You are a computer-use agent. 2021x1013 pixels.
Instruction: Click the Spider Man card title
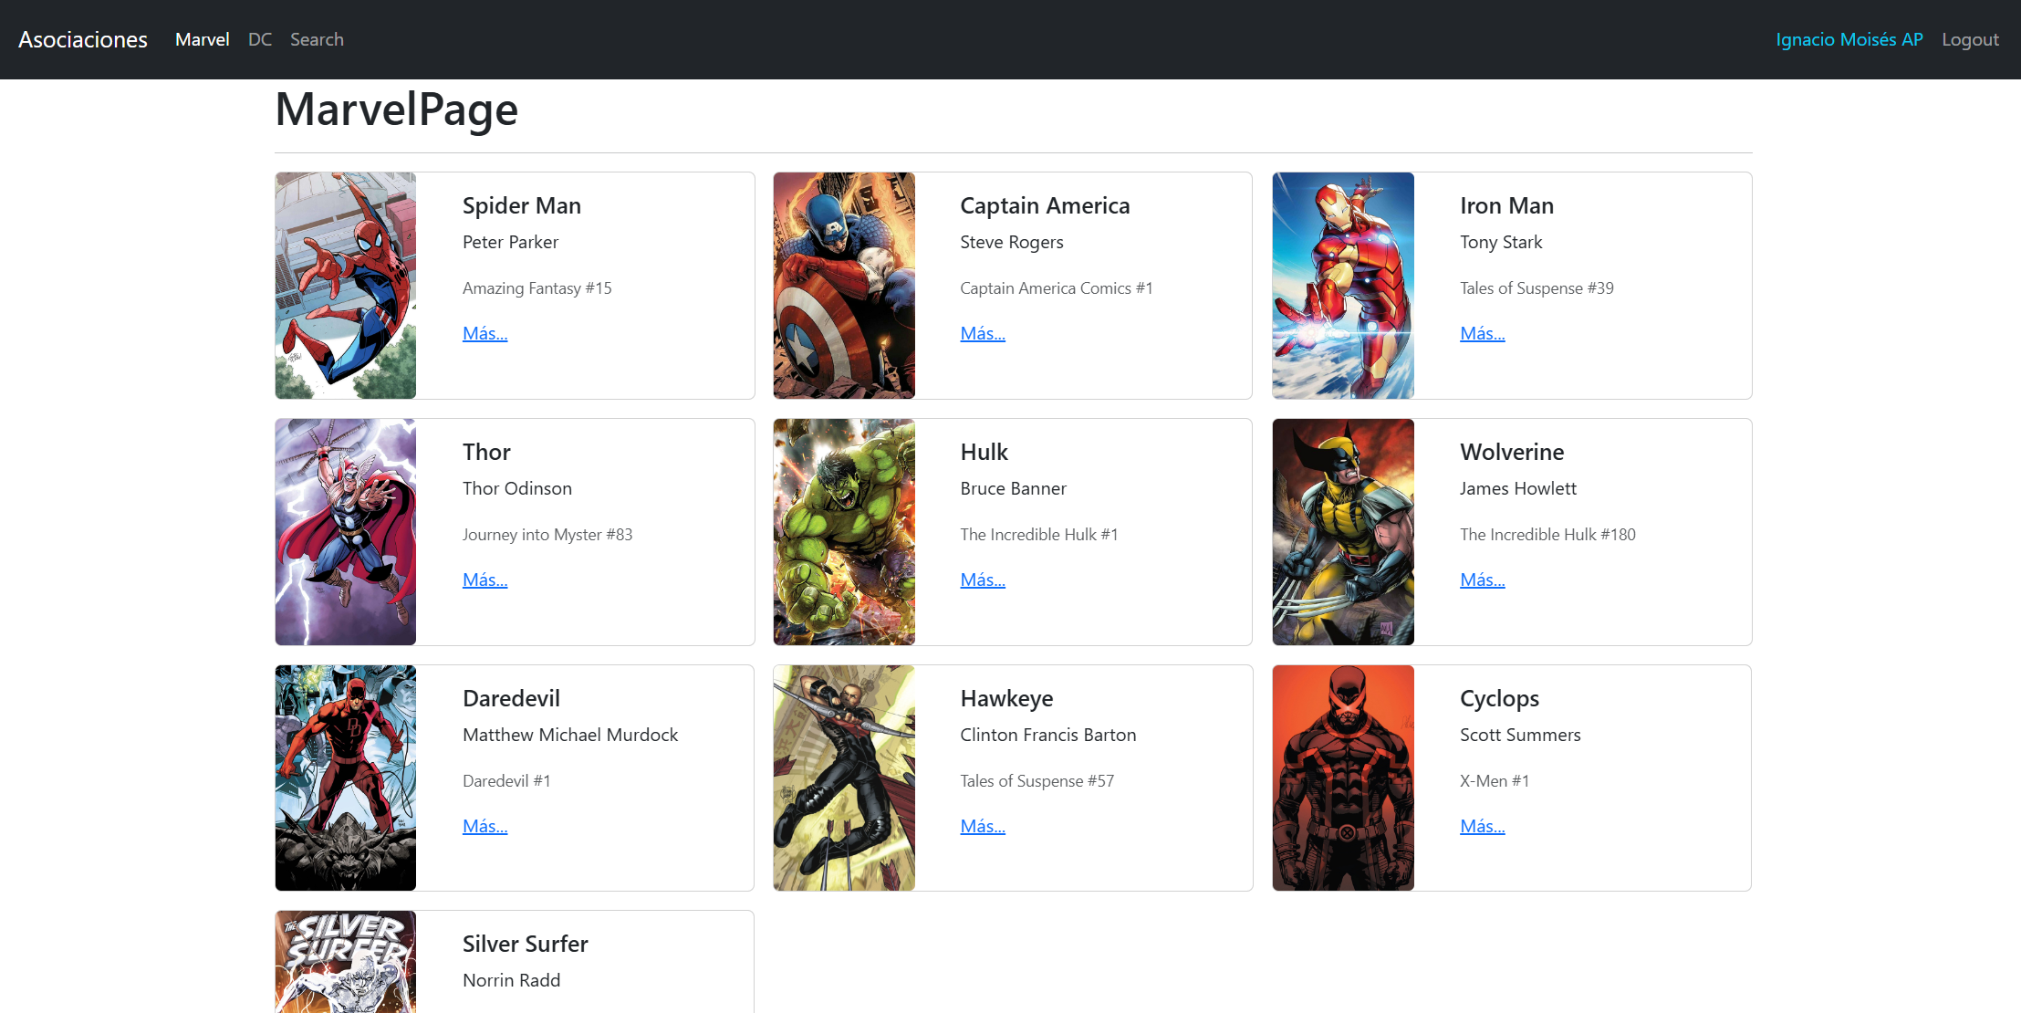(x=522, y=205)
